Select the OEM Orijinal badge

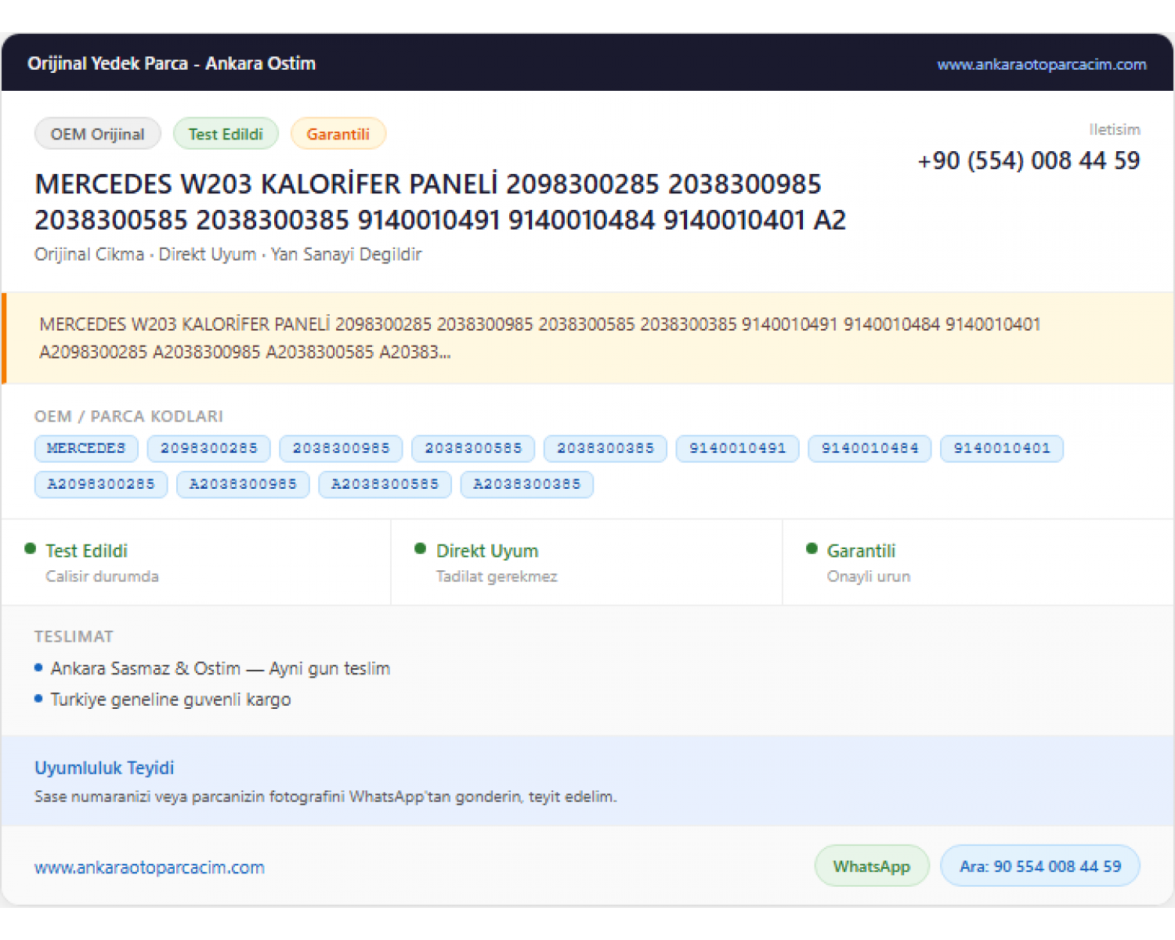[x=98, y=134]
